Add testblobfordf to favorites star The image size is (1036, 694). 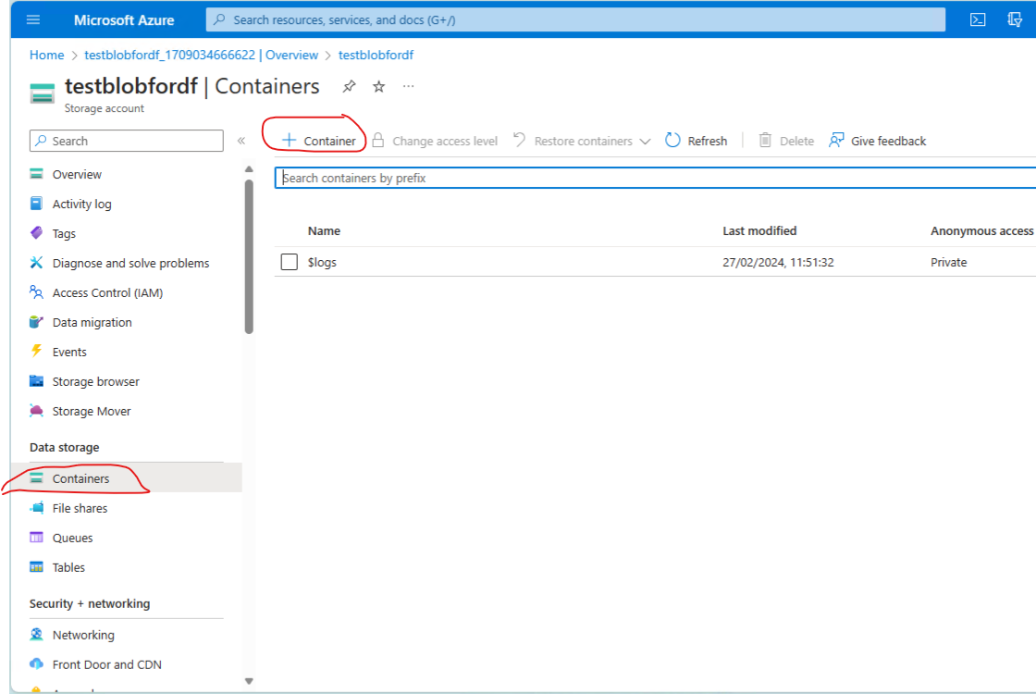pyautogui.click(x=378, y=87)
